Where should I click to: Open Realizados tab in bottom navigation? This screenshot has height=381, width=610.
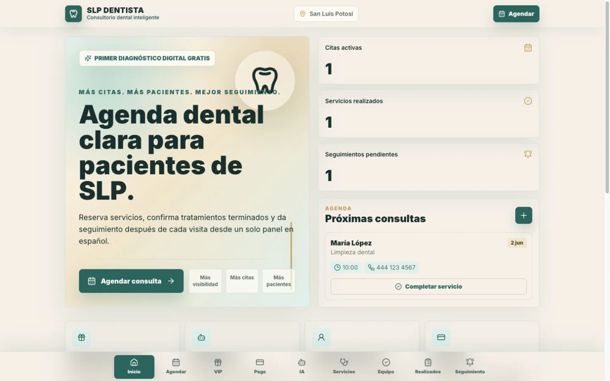[x=427, y=367]
